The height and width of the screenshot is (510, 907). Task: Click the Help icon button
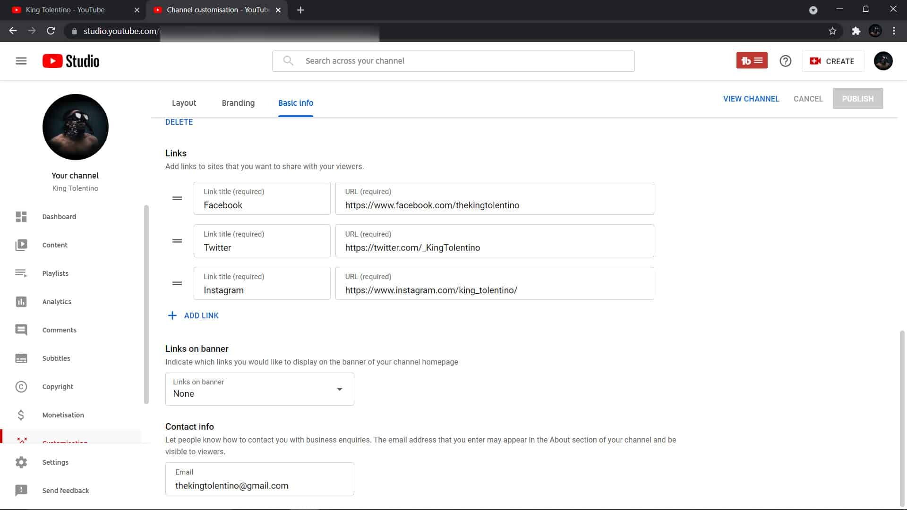(x=786, y=61)
